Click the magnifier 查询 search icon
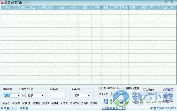The width and height of the screenshot is (177, 111). 106,101
